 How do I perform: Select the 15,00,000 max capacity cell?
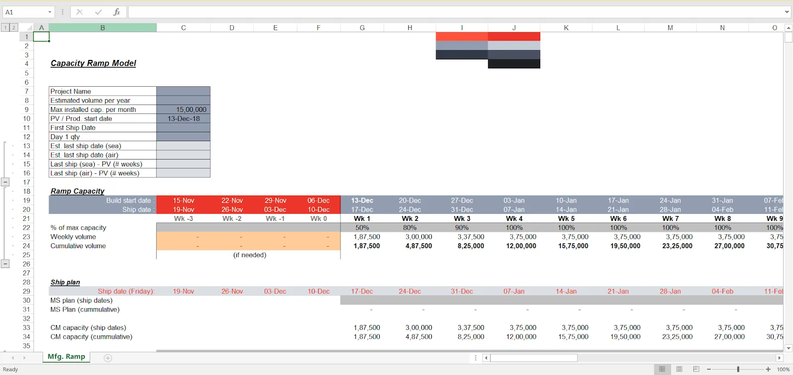coord(183,109)
